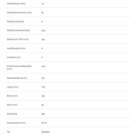
Task: Click the Naheinstellgrenze (m) label
Action: 17,78
